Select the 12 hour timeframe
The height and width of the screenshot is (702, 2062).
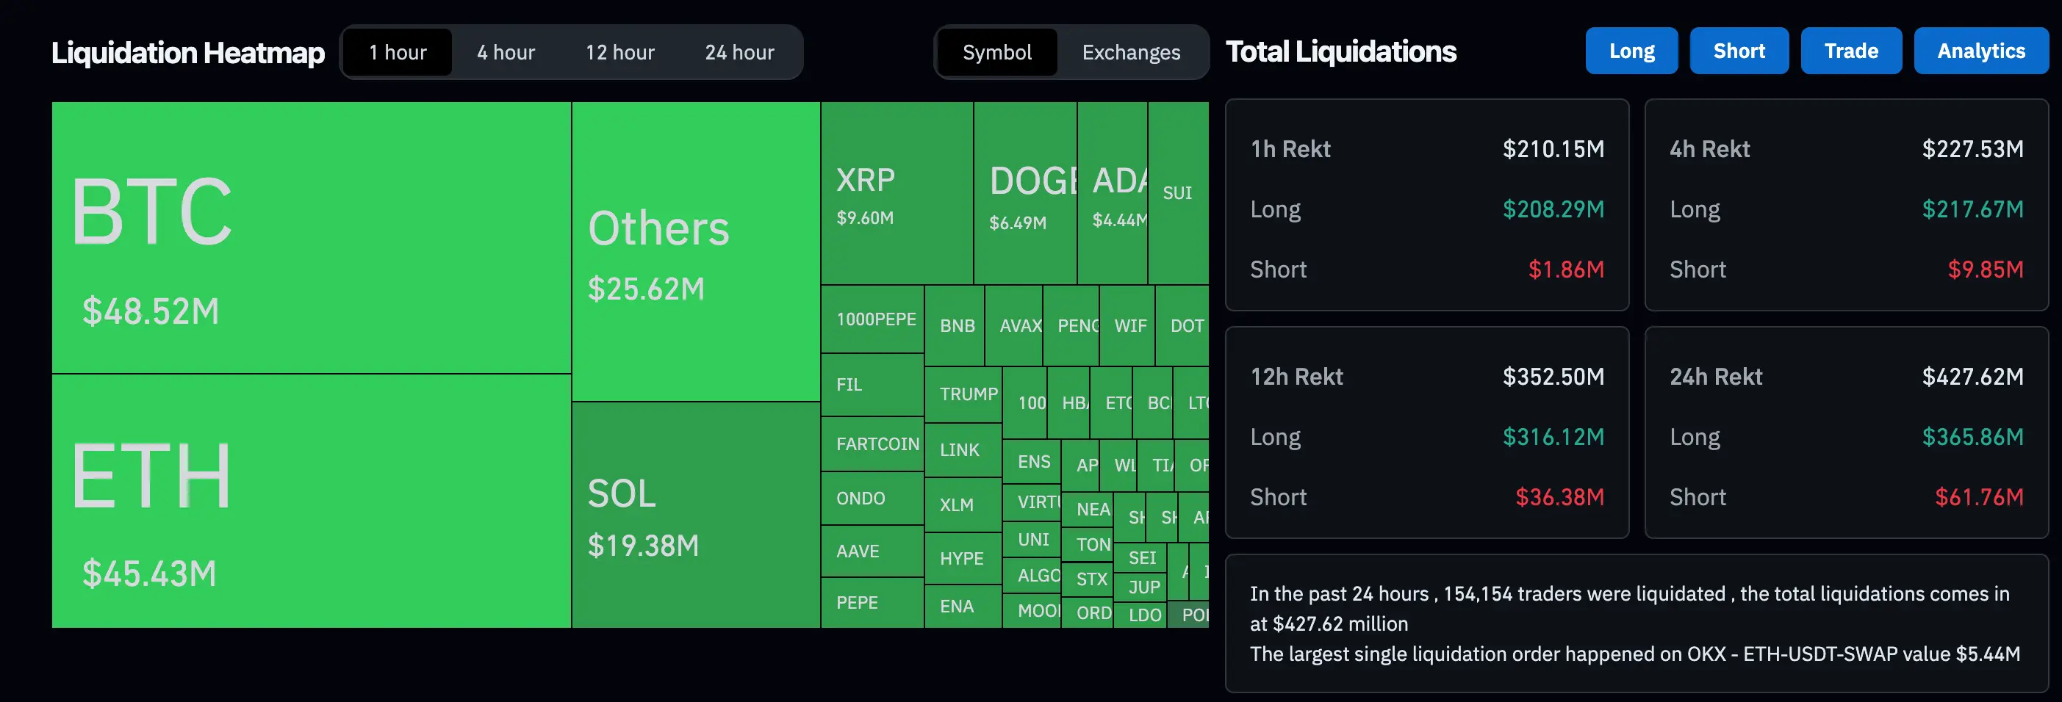(x=619, y=51)
